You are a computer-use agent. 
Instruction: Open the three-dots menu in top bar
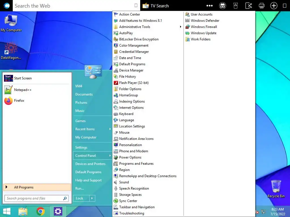click(x=209, y=6)
